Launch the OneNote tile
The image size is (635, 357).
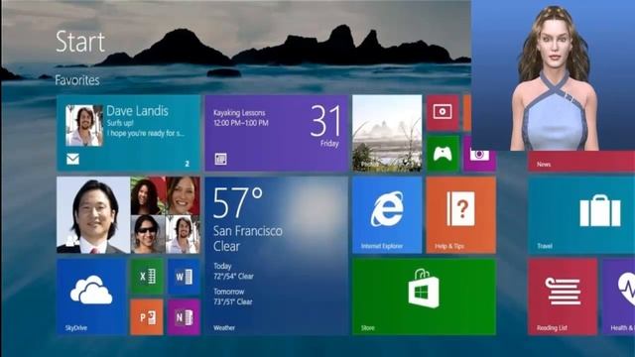pos(184,317)
